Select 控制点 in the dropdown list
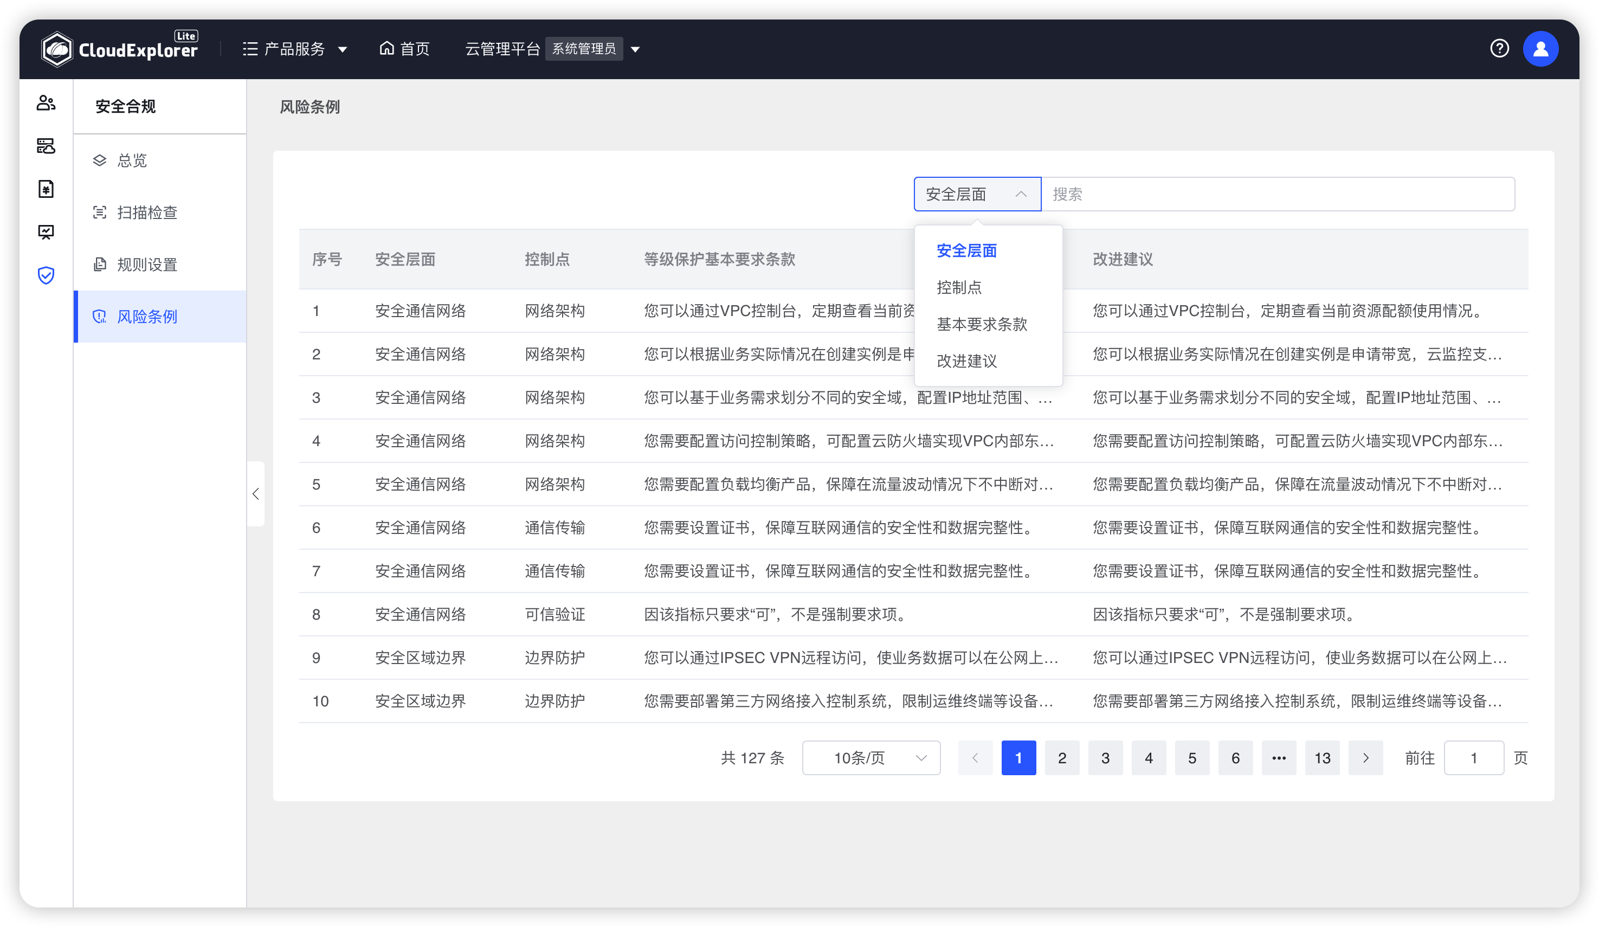Screen dimensions: 1599x927 pyautogui.click(x=988, y=287)
